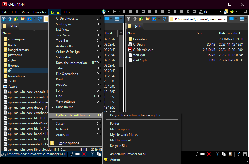Screen dimensions: 249x164
Task: Select My Documents in the submenu
Action: (121, 140)
